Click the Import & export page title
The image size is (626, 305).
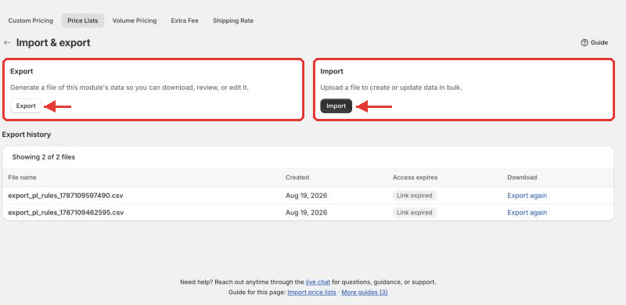53,43
